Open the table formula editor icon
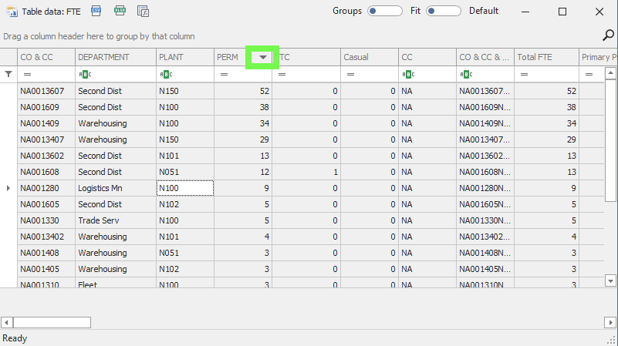The image size is (618, 346). 143,11
